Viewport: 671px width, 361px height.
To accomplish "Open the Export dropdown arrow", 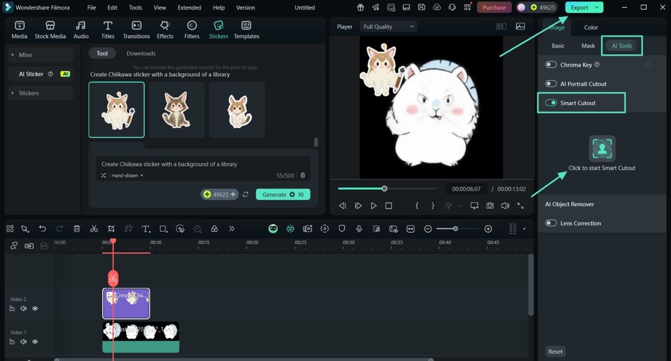I will pyautogui.click(x=597, y=7).
